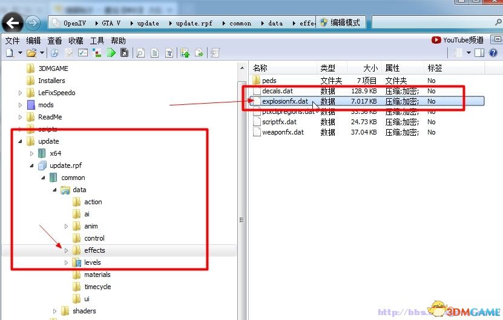Open the 查看 menu
The width and height of the screenshot is (503, 320).
tap(54, 41)
